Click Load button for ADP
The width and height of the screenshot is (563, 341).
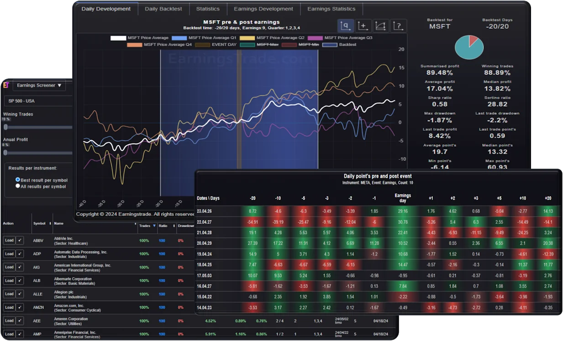[9, 254]
